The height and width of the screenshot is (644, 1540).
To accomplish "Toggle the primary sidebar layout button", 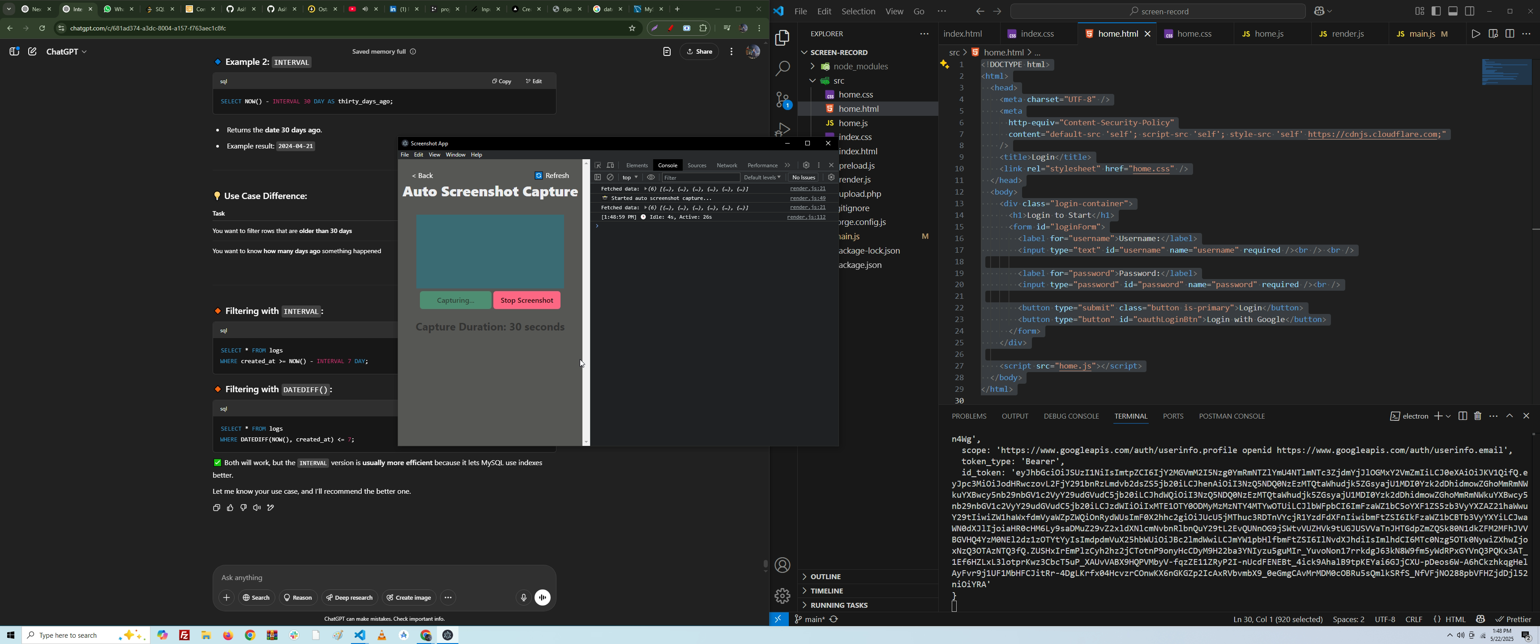I will (1436, 11).
